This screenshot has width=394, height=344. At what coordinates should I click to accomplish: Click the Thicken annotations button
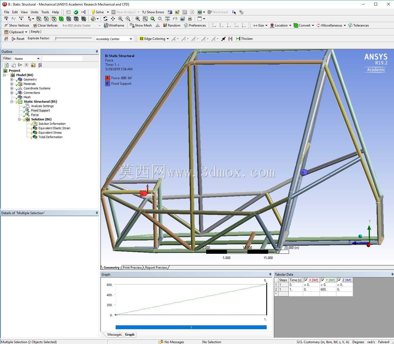pyautogui.click(x=244, y=39)
